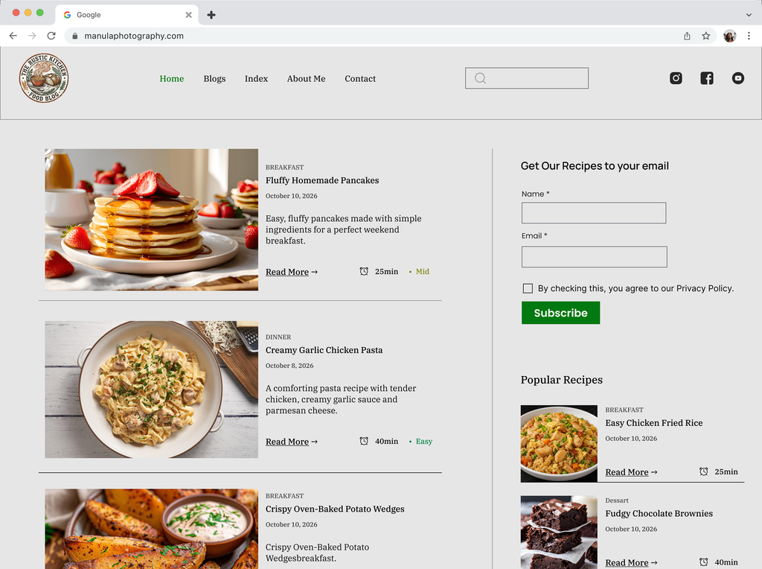Open the YouTube channel icon
This screenshot has height=569, width=762.
tap(737, 78)
